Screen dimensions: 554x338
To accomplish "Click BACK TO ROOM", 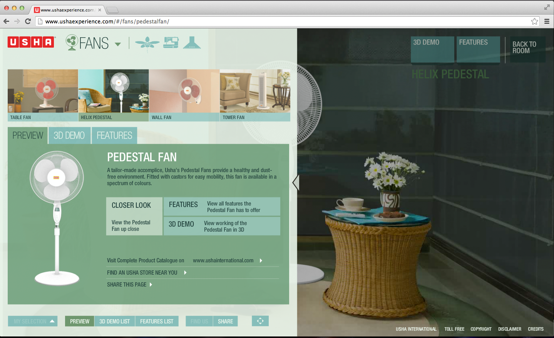I will pos(528,49).
